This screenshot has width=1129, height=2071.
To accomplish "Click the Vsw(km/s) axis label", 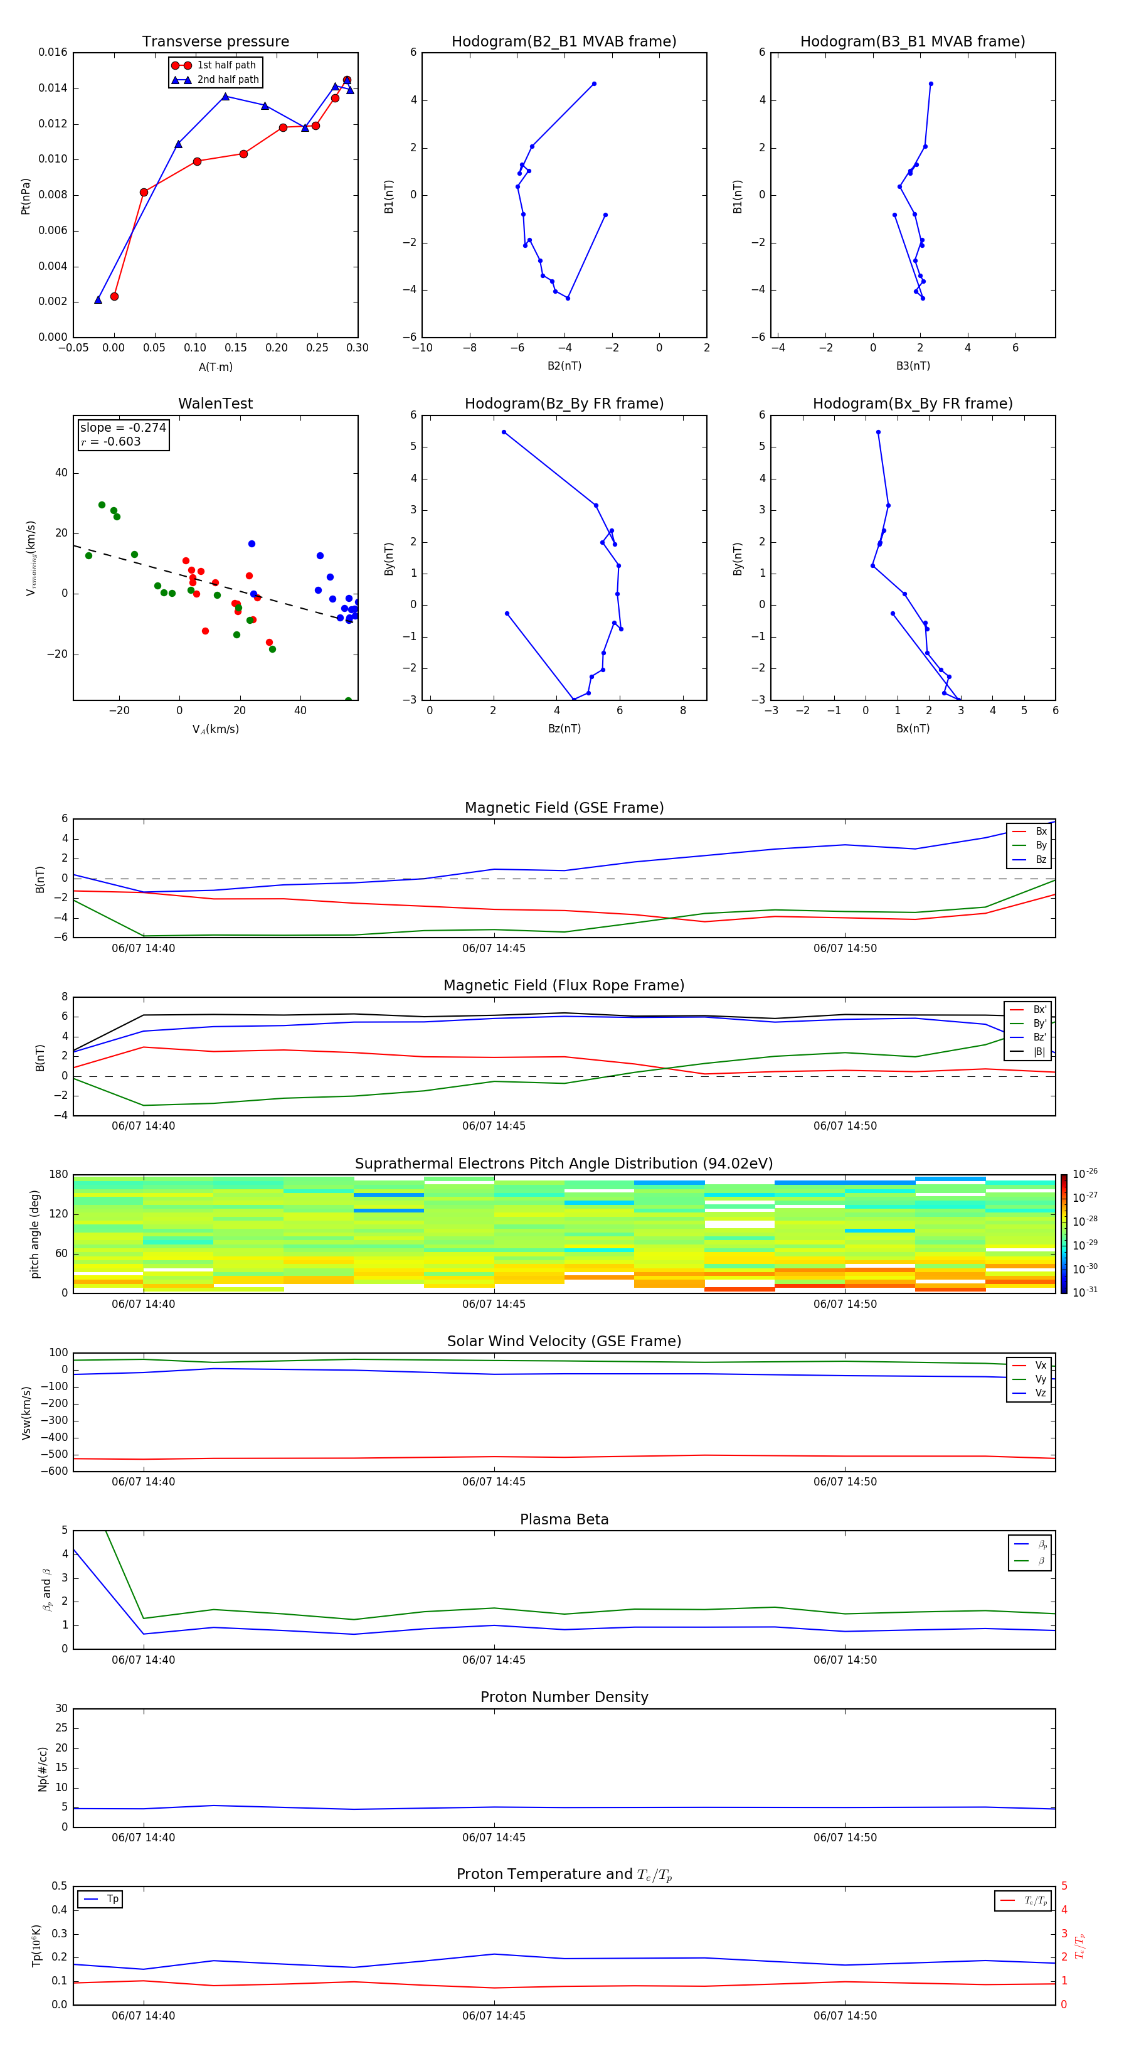I will click(x=26, y=1413).
